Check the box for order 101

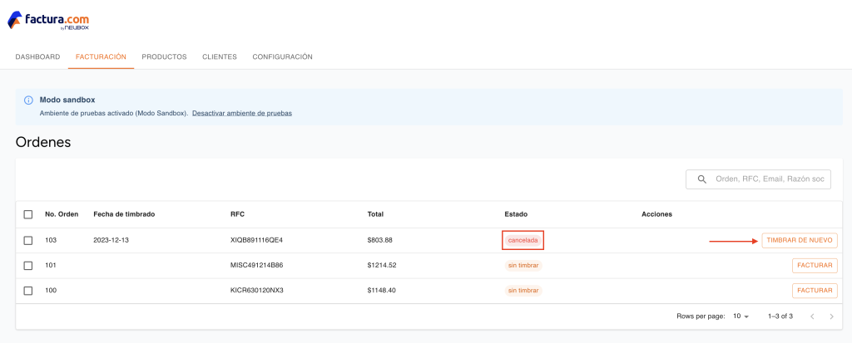[x=28, y=266]
